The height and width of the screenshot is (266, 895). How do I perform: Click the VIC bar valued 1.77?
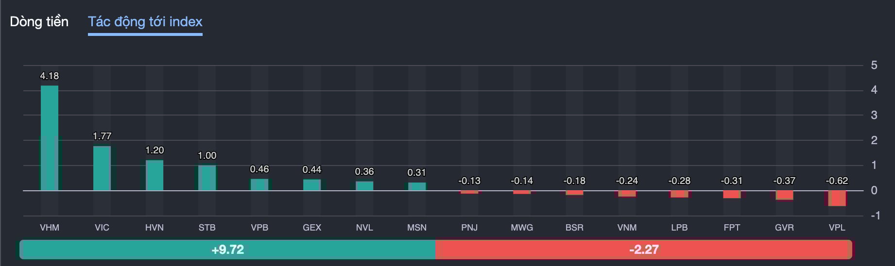point(102,168)
